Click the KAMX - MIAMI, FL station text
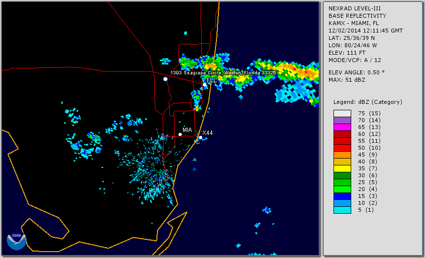This screenshot has width=425, height=258. 354,23
